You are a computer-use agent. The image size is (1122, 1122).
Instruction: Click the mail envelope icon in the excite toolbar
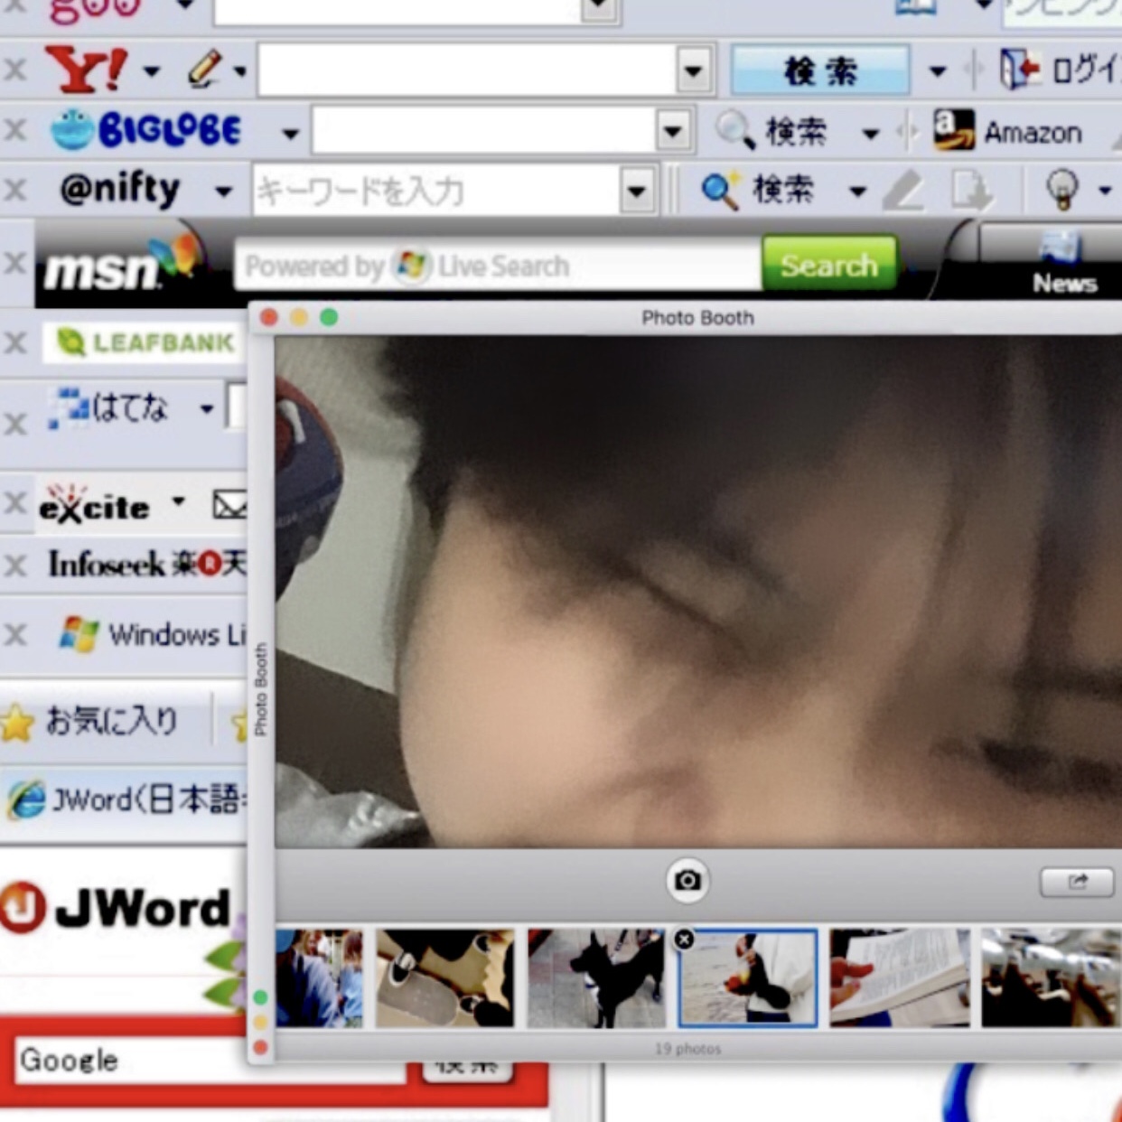point(229,505)
